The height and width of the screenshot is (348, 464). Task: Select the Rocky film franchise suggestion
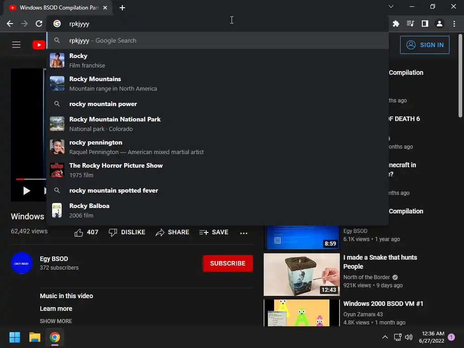coord(217,60)
